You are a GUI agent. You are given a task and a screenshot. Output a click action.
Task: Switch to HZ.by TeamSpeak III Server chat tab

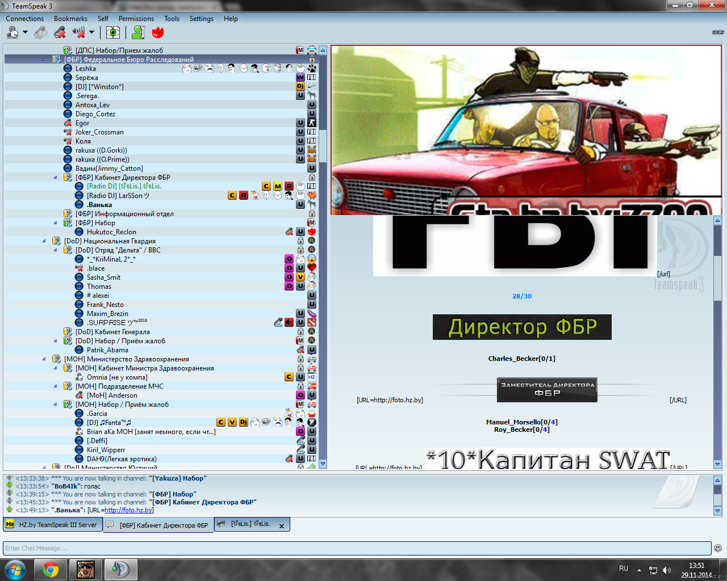click(x=52, y=525)
